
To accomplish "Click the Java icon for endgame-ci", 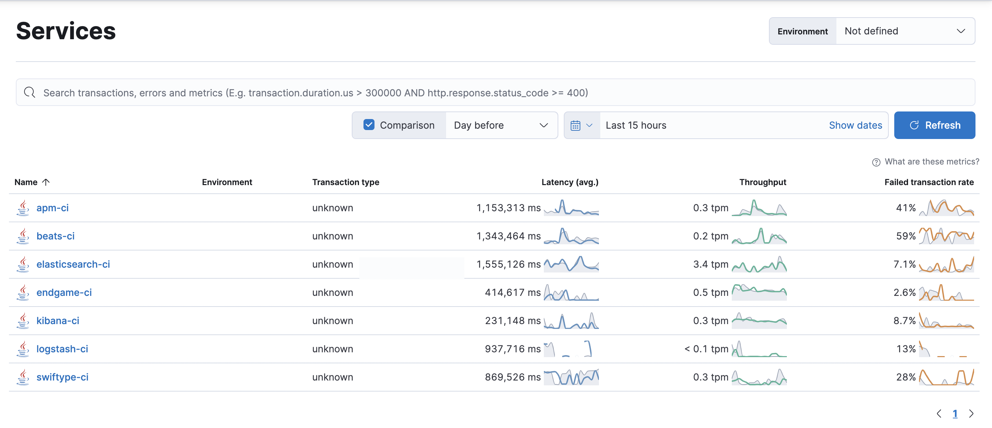I will (23, 292).
